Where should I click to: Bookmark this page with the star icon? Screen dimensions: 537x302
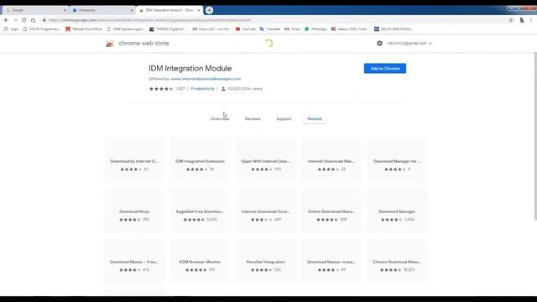click(511, 20)
